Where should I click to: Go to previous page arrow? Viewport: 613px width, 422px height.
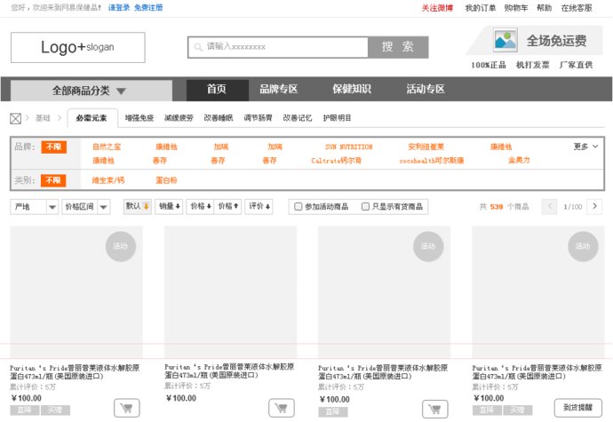[x=550, y=206]
